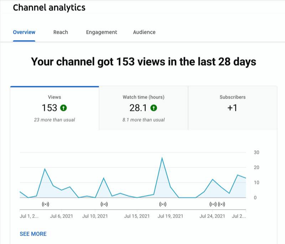The width and height of the screenshot is (285, 244).
Task: Click the first of the paired live-stream markers
Action: [x=213, y=204]
